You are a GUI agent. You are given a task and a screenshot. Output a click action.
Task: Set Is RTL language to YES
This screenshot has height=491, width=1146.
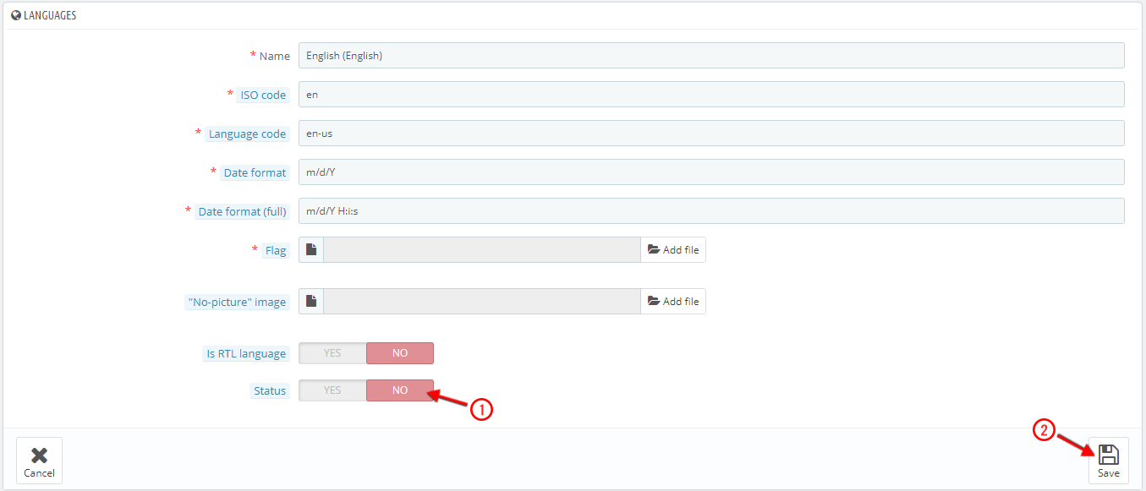click(332, 353)
